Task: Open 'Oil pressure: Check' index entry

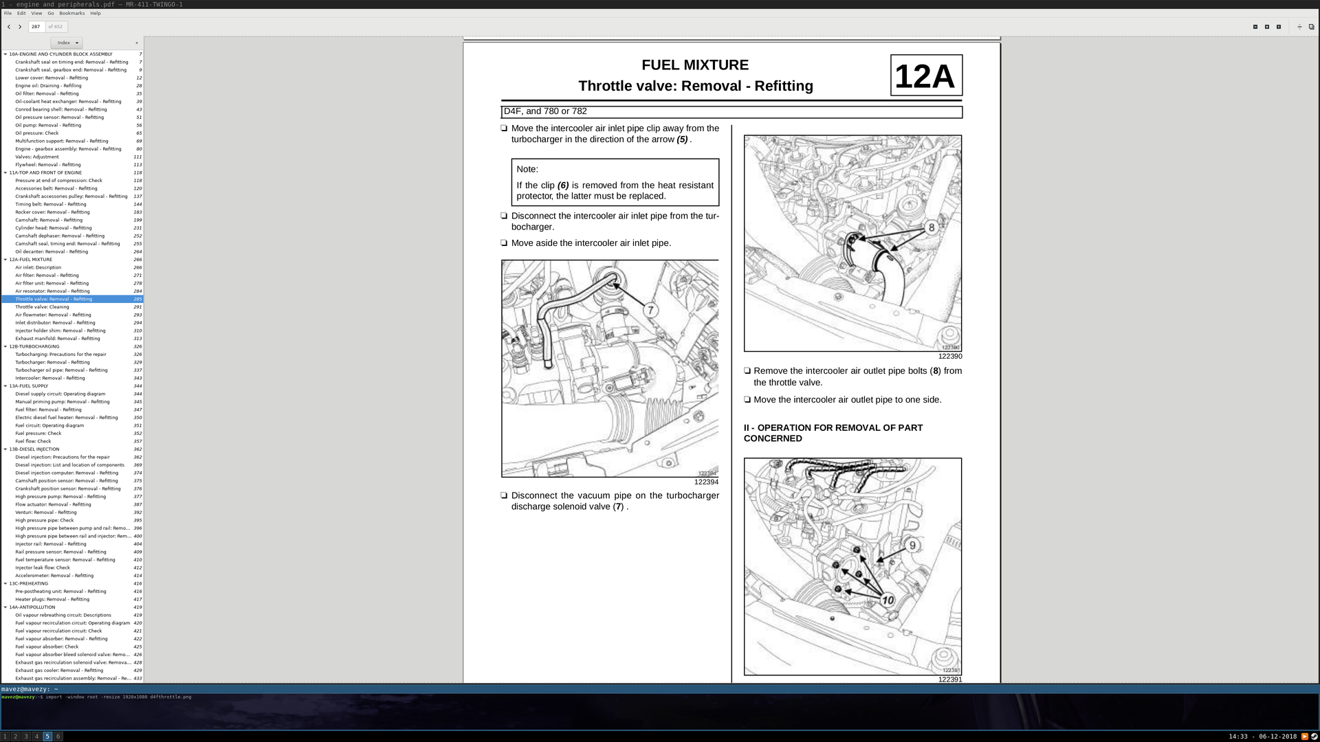Action: point(72,133)
